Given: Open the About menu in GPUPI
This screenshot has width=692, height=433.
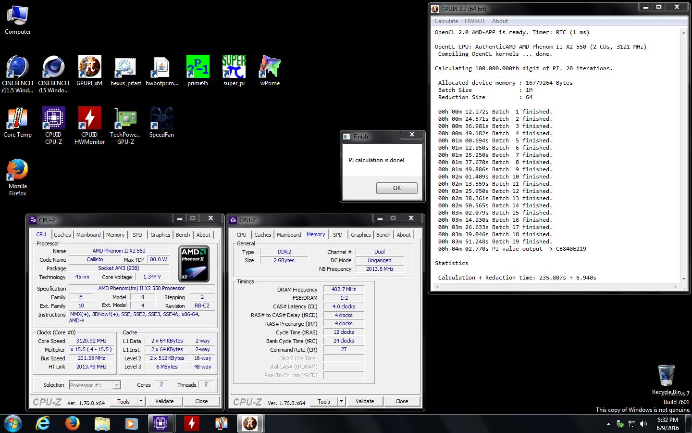Looking at the screenshot, I should (x=500, y=21).
